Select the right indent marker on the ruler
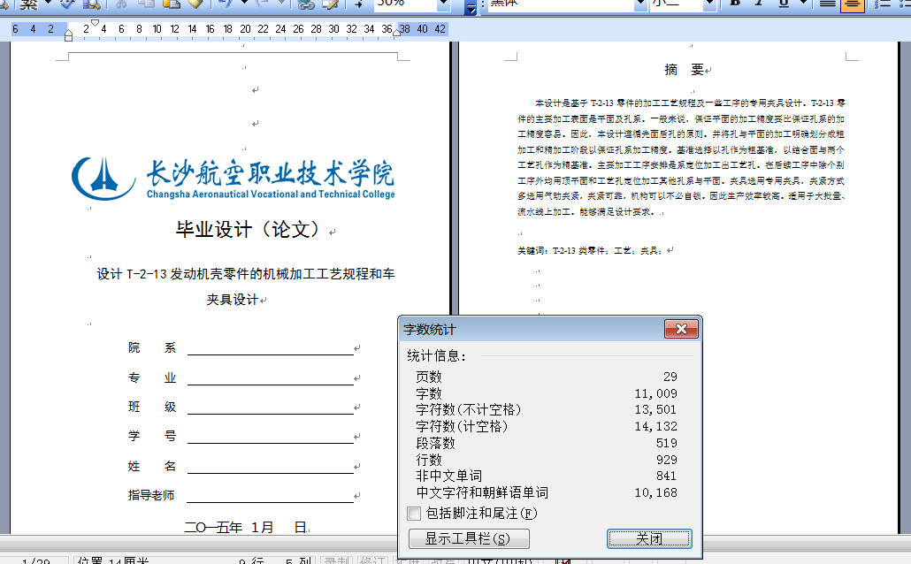The height and width of the screenshot is (564, 911). (x=397, y=33)
